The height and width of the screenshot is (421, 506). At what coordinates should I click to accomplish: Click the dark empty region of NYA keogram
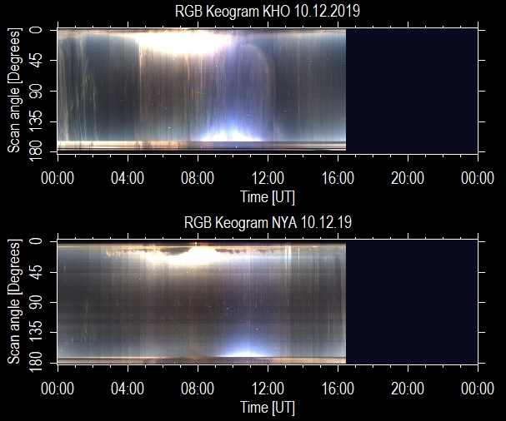point(413,301)
